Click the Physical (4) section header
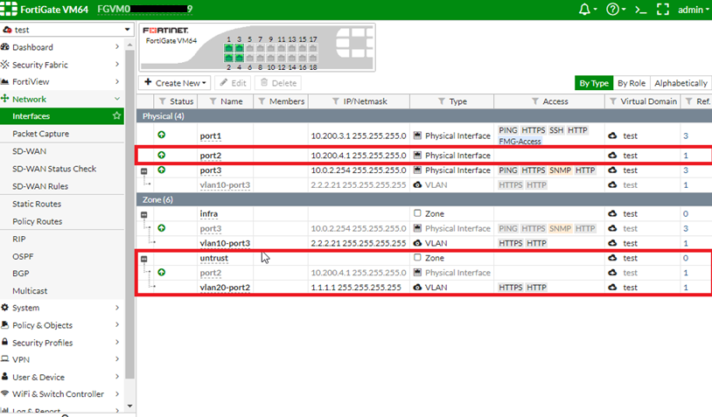 click(424, 116)
